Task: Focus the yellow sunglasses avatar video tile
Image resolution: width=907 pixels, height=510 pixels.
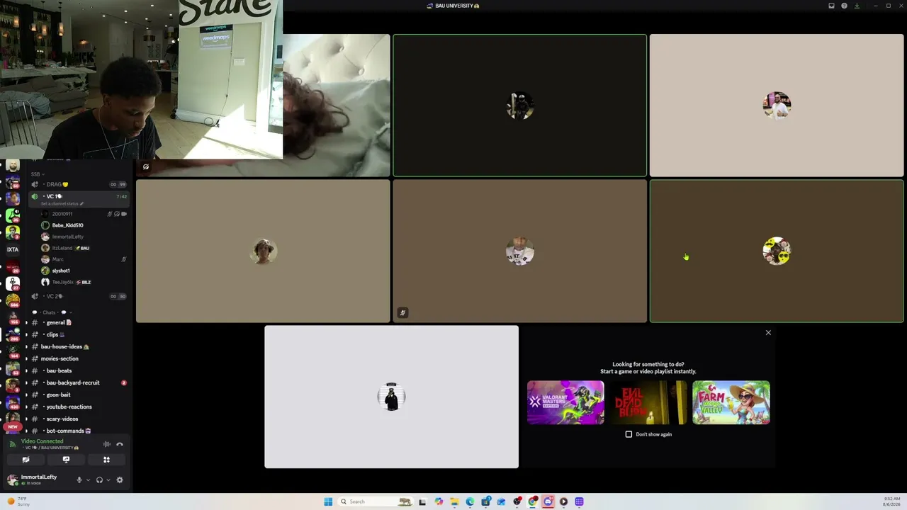Action: point(777,251)
